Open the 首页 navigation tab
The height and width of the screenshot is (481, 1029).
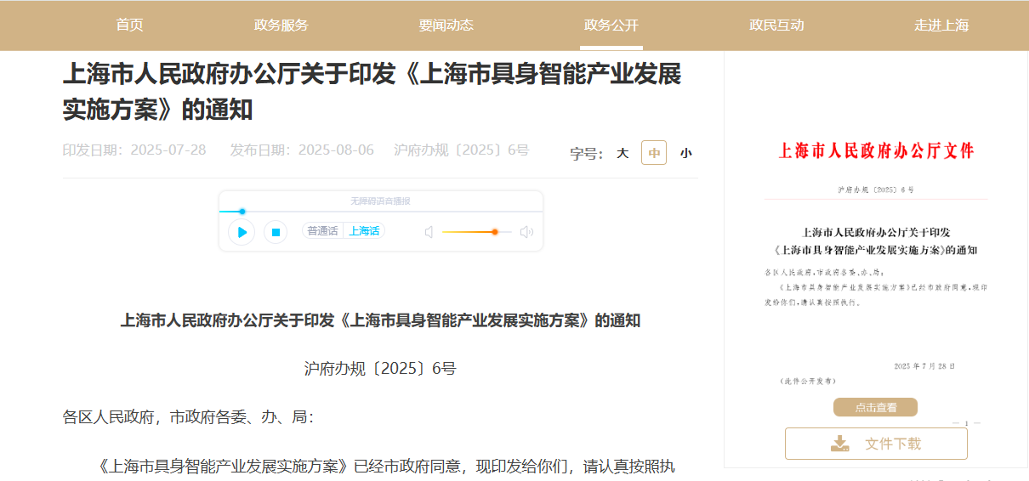pos(129,25)
